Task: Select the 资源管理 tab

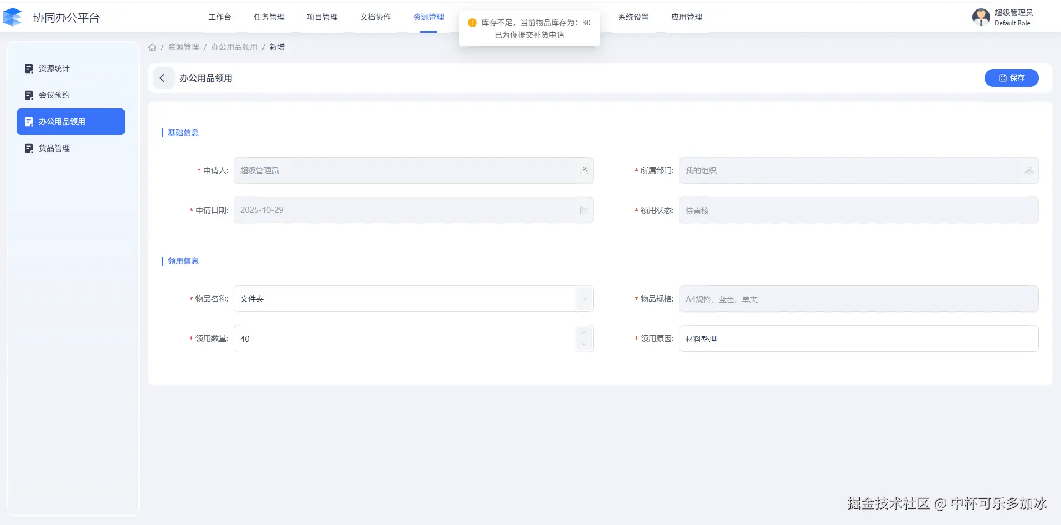Action: coord(429,17)
